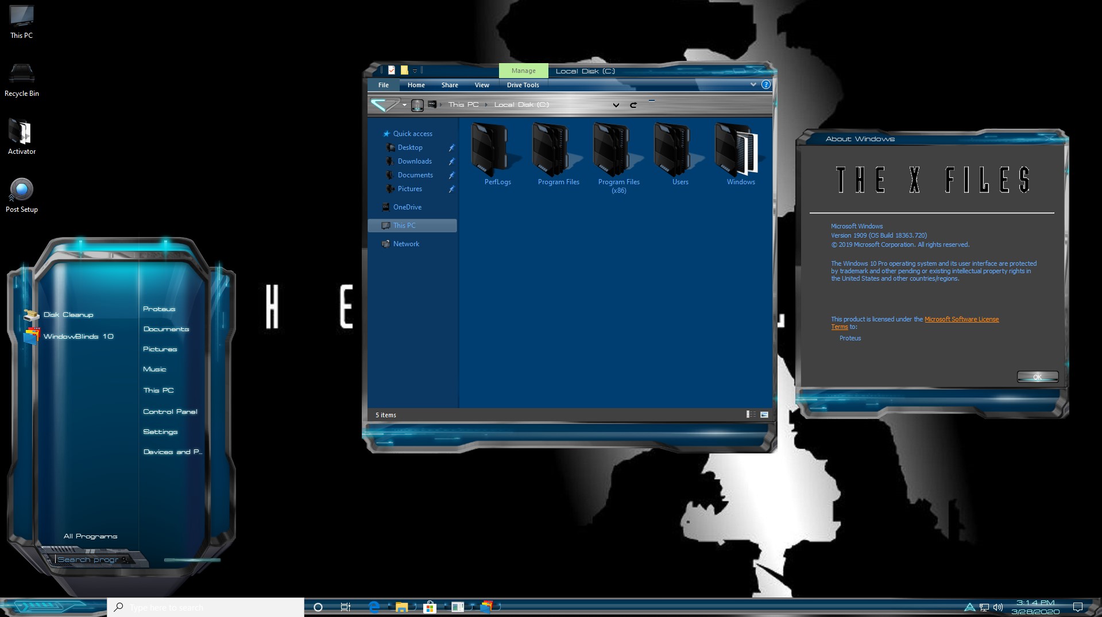The image size is (1102, 617).
Task: Click the network tray icon
Action: coord(984,607)
